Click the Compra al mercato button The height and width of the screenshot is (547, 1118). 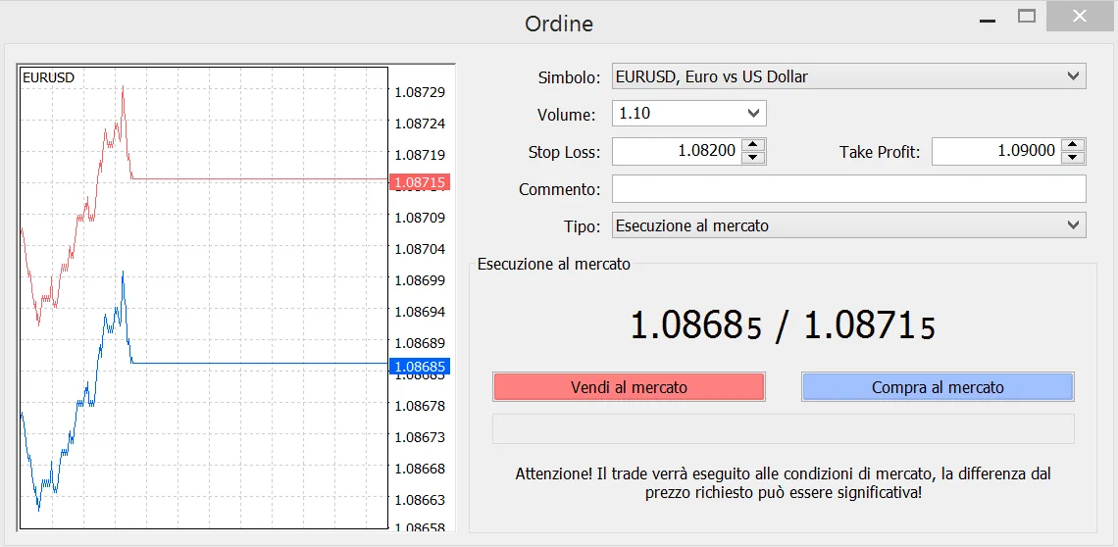pyautogui.click(x=938, y=387)
